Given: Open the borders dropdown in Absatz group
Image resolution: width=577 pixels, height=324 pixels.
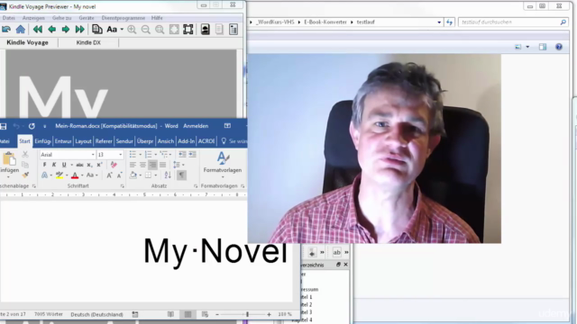Looking at the screenshot, I should [156, 175].
